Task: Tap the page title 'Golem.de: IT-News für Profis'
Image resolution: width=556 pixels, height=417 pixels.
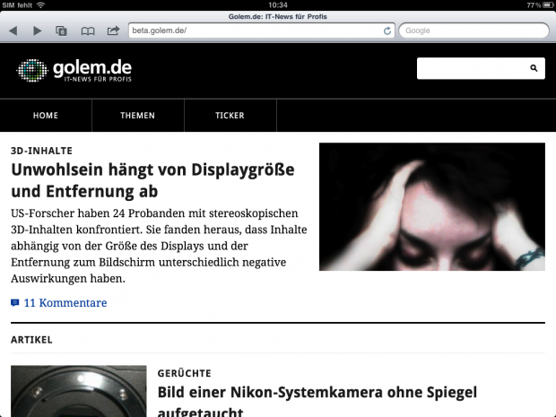Action: point(278,17)
